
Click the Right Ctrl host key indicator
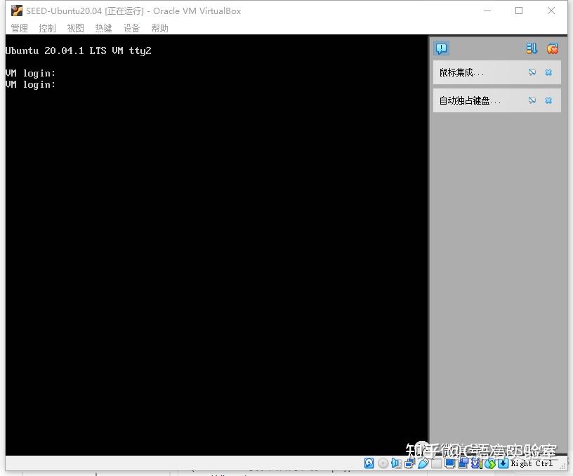[x=532, y=463]
